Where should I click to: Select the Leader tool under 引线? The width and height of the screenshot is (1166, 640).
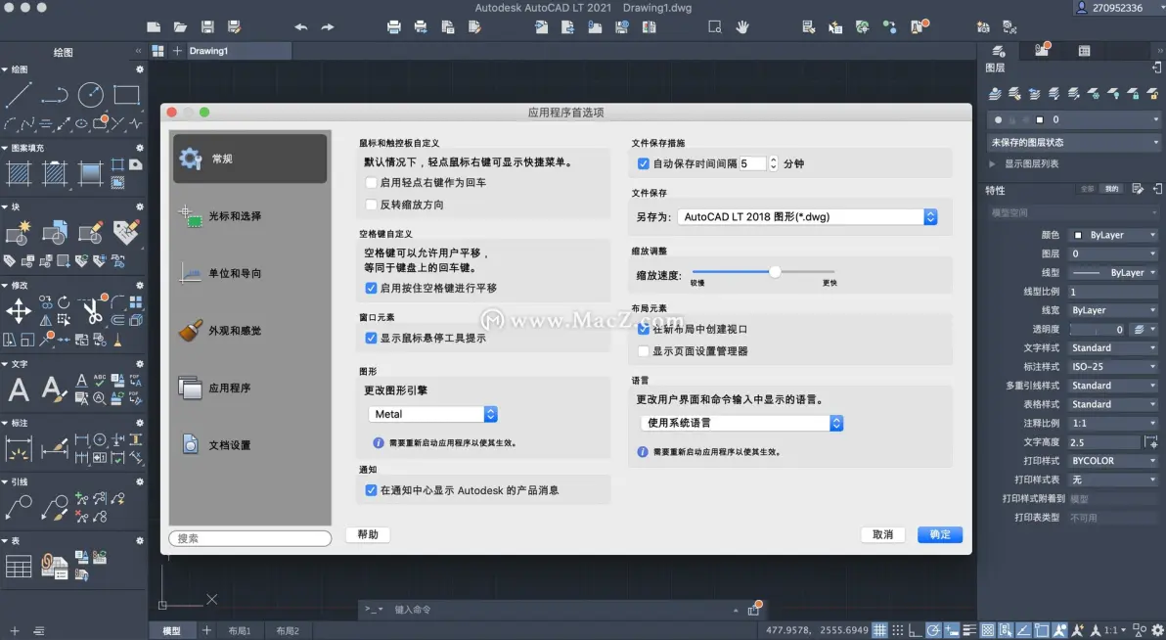[18, 508]
